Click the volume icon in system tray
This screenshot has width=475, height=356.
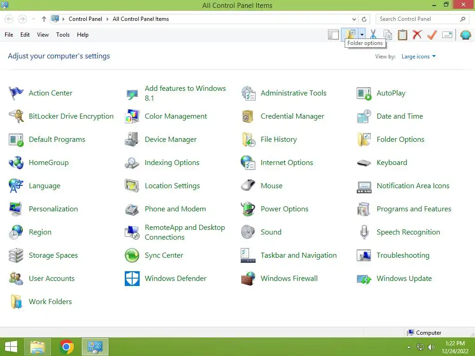(x=431, y=347)
